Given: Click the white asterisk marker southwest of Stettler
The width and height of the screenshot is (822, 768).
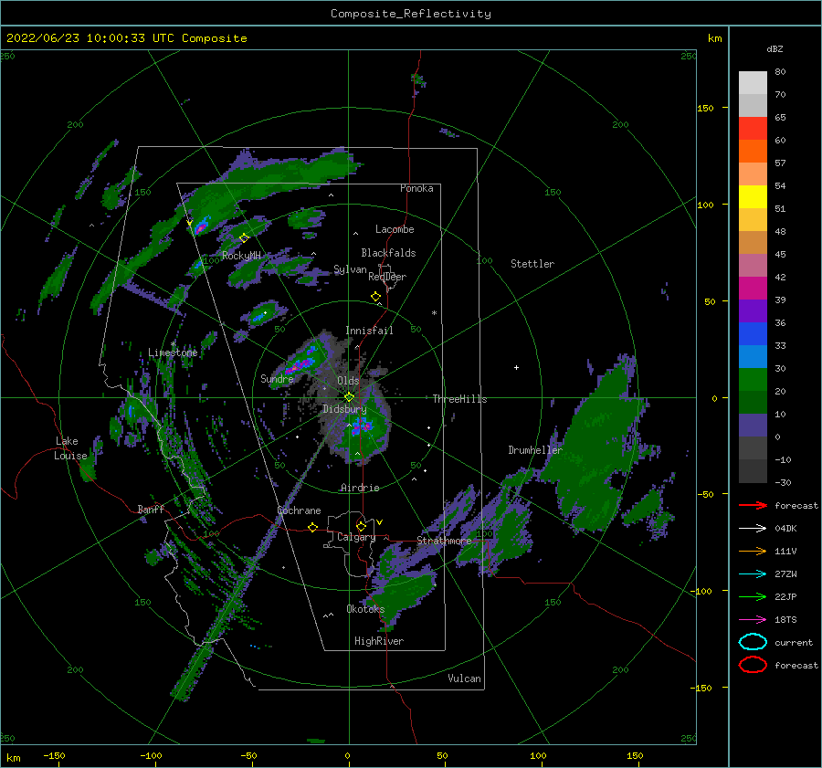Looking at the screenshot, I should [x=434, y=313].
